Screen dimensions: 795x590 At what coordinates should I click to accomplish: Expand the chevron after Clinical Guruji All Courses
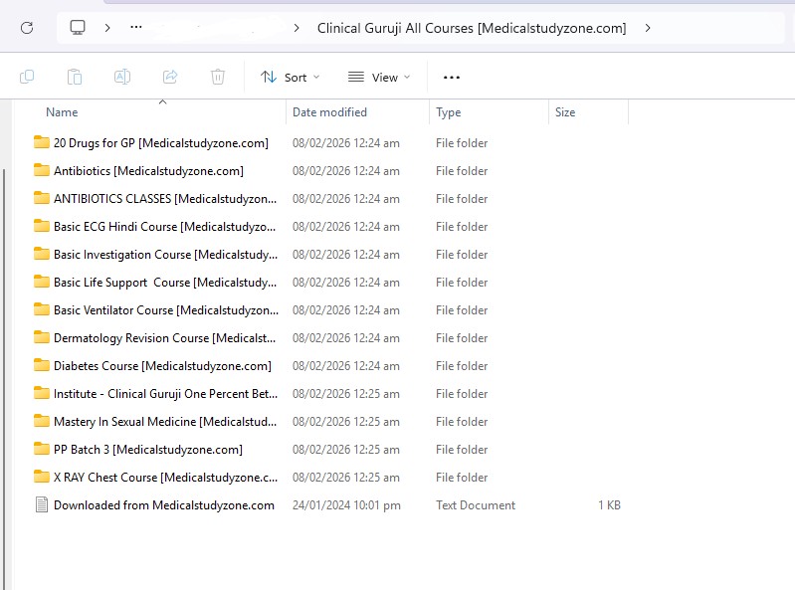(x=648, y=28)
